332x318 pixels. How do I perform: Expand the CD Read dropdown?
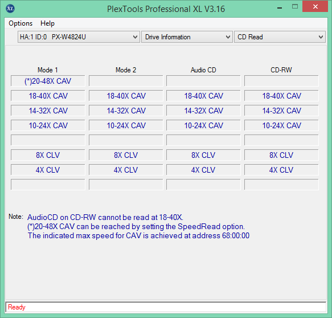tap(280, 37)
